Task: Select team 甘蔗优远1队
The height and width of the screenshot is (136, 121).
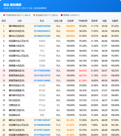Action: point(15,105)
